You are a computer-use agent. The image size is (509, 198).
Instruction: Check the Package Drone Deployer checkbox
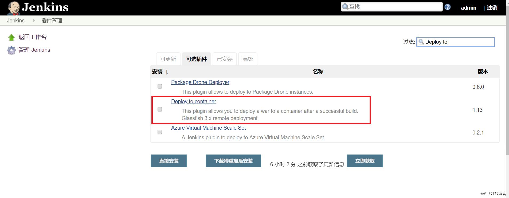pyautogui.click(x=160, y=86)
